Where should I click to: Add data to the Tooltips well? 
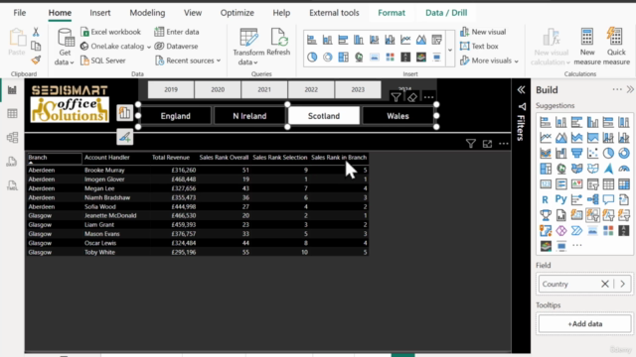click(x=585, y=324)
